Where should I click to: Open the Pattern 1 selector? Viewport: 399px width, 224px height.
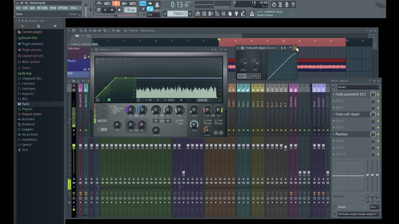[x=178, y=13]
